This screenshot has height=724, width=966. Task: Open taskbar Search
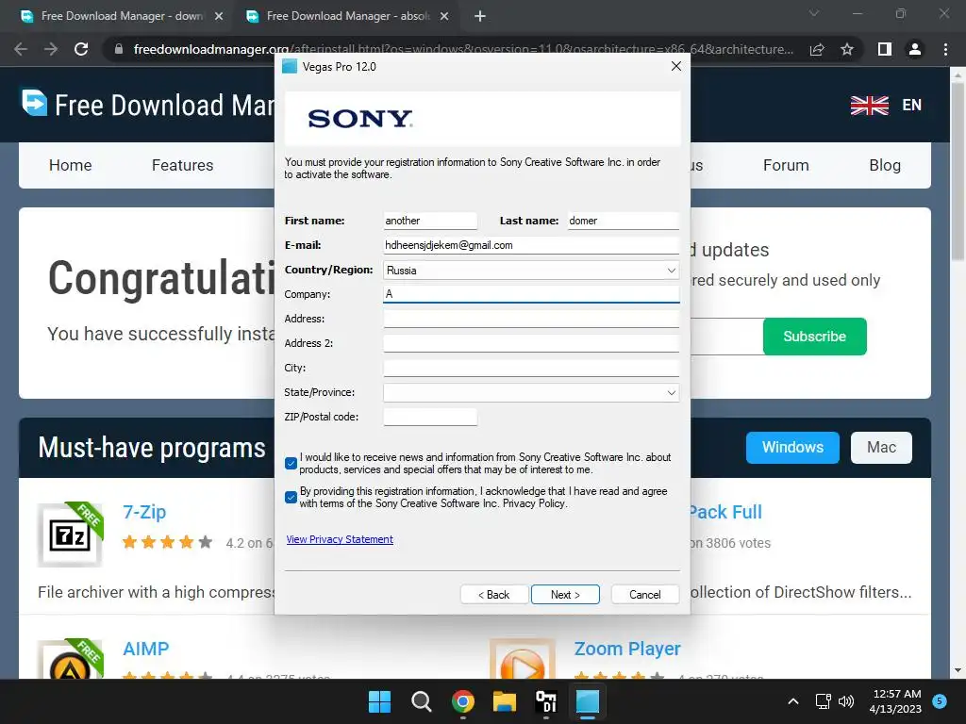point(422,701)
